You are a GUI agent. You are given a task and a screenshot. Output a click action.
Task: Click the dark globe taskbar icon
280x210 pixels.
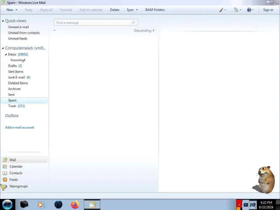pyautogui.click(x=59, y=205)
